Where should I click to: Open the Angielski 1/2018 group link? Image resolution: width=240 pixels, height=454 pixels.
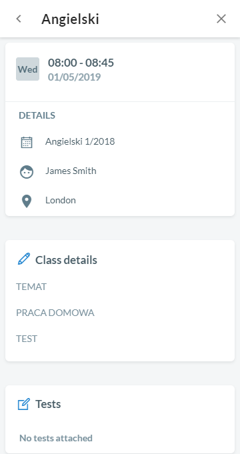(x=80, y=141)
